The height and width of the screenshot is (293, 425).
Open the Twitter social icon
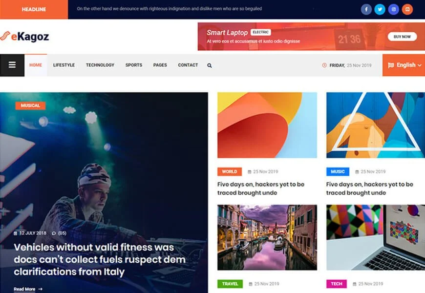380,9
